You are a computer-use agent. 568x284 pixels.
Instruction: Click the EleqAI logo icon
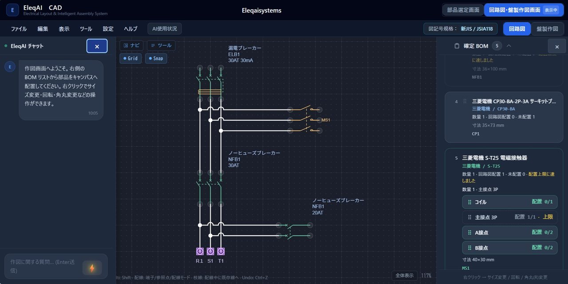12,10
